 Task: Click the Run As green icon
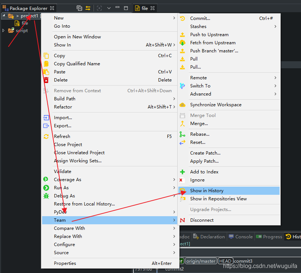tap(46, 188)
